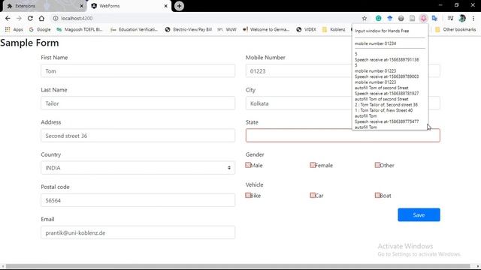Open the Electric-View/Pay Bill bookmark

[189, 29]
